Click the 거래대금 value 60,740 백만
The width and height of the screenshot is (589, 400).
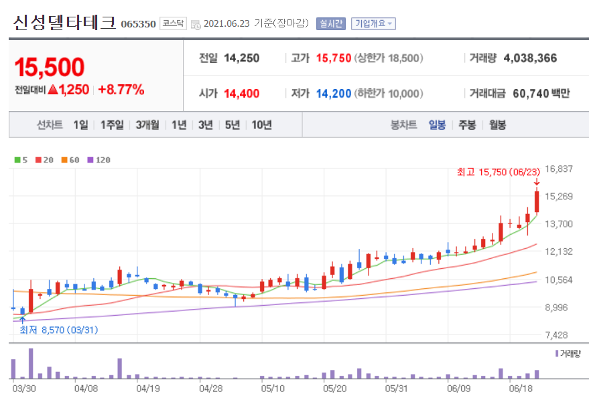(x=541, y=94)
